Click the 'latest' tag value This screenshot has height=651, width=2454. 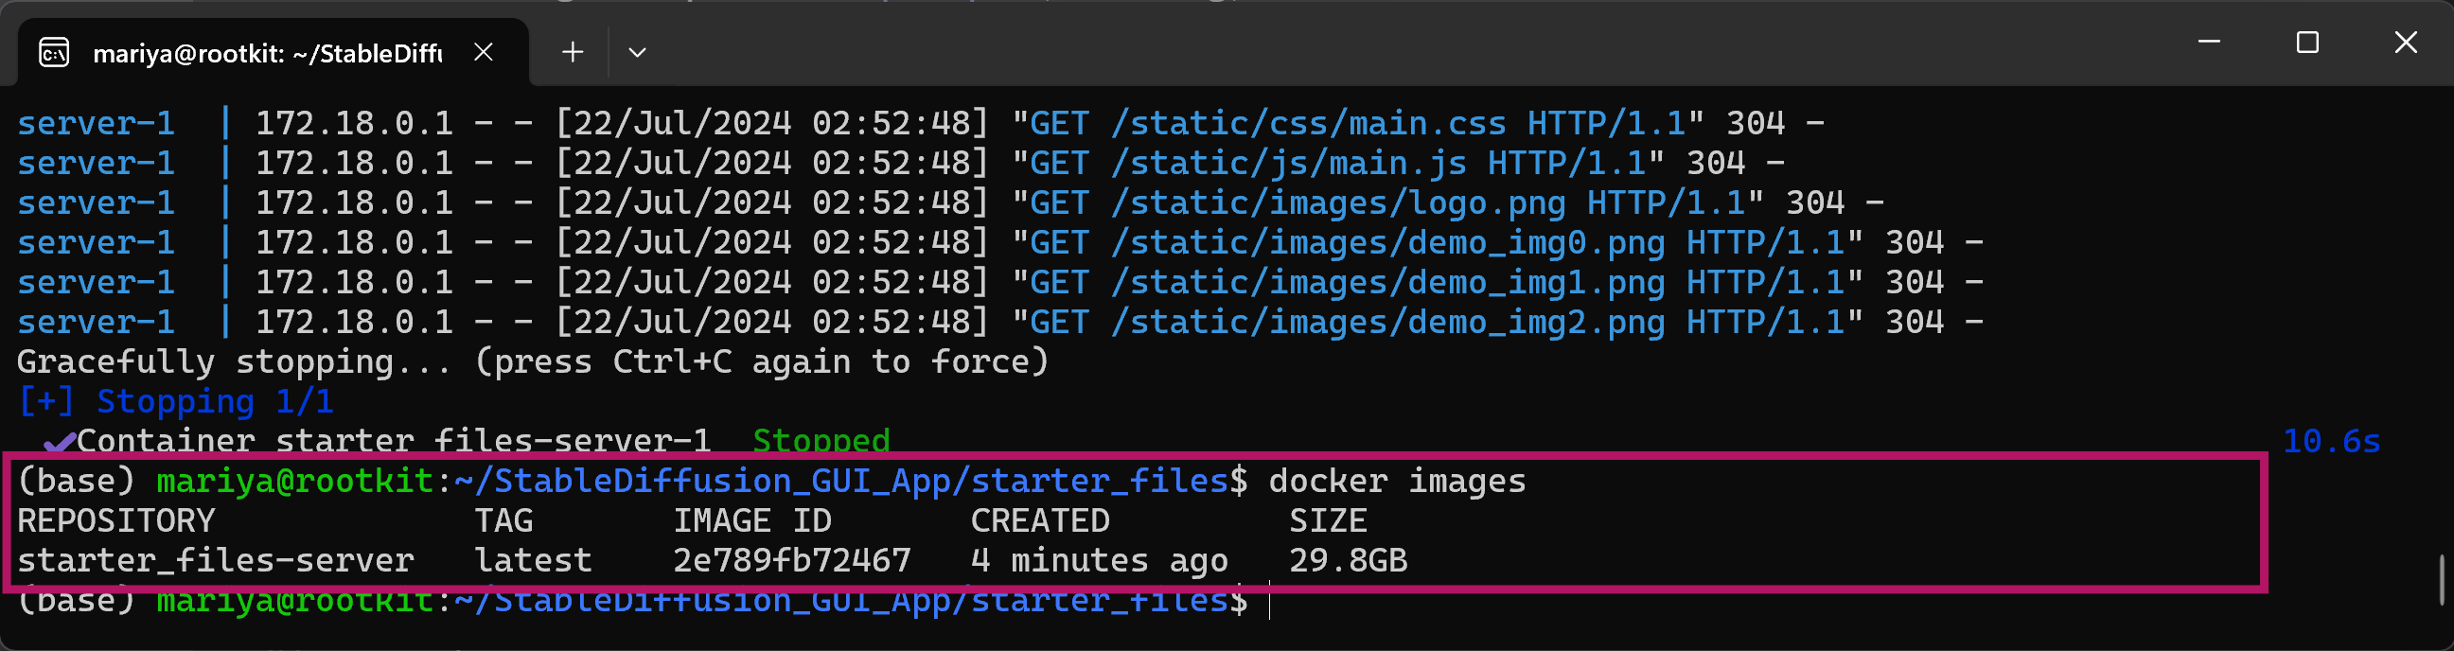click(534, 560)
